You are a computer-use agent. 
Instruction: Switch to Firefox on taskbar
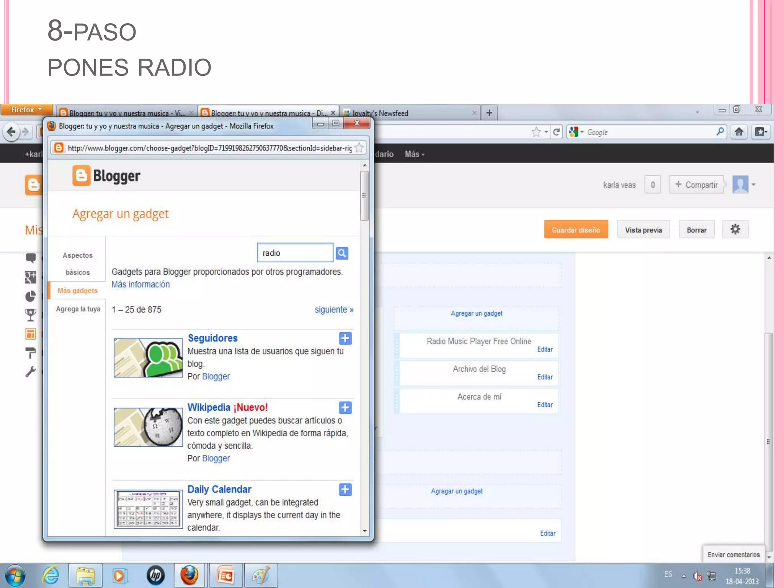pos(189,575)
